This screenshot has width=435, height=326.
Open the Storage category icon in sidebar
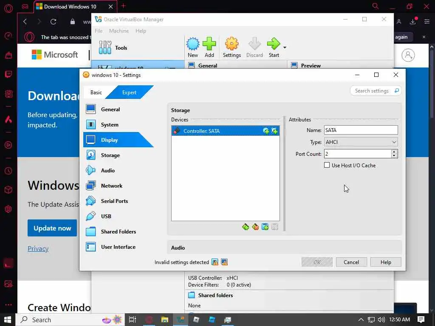tap(91, 155)
